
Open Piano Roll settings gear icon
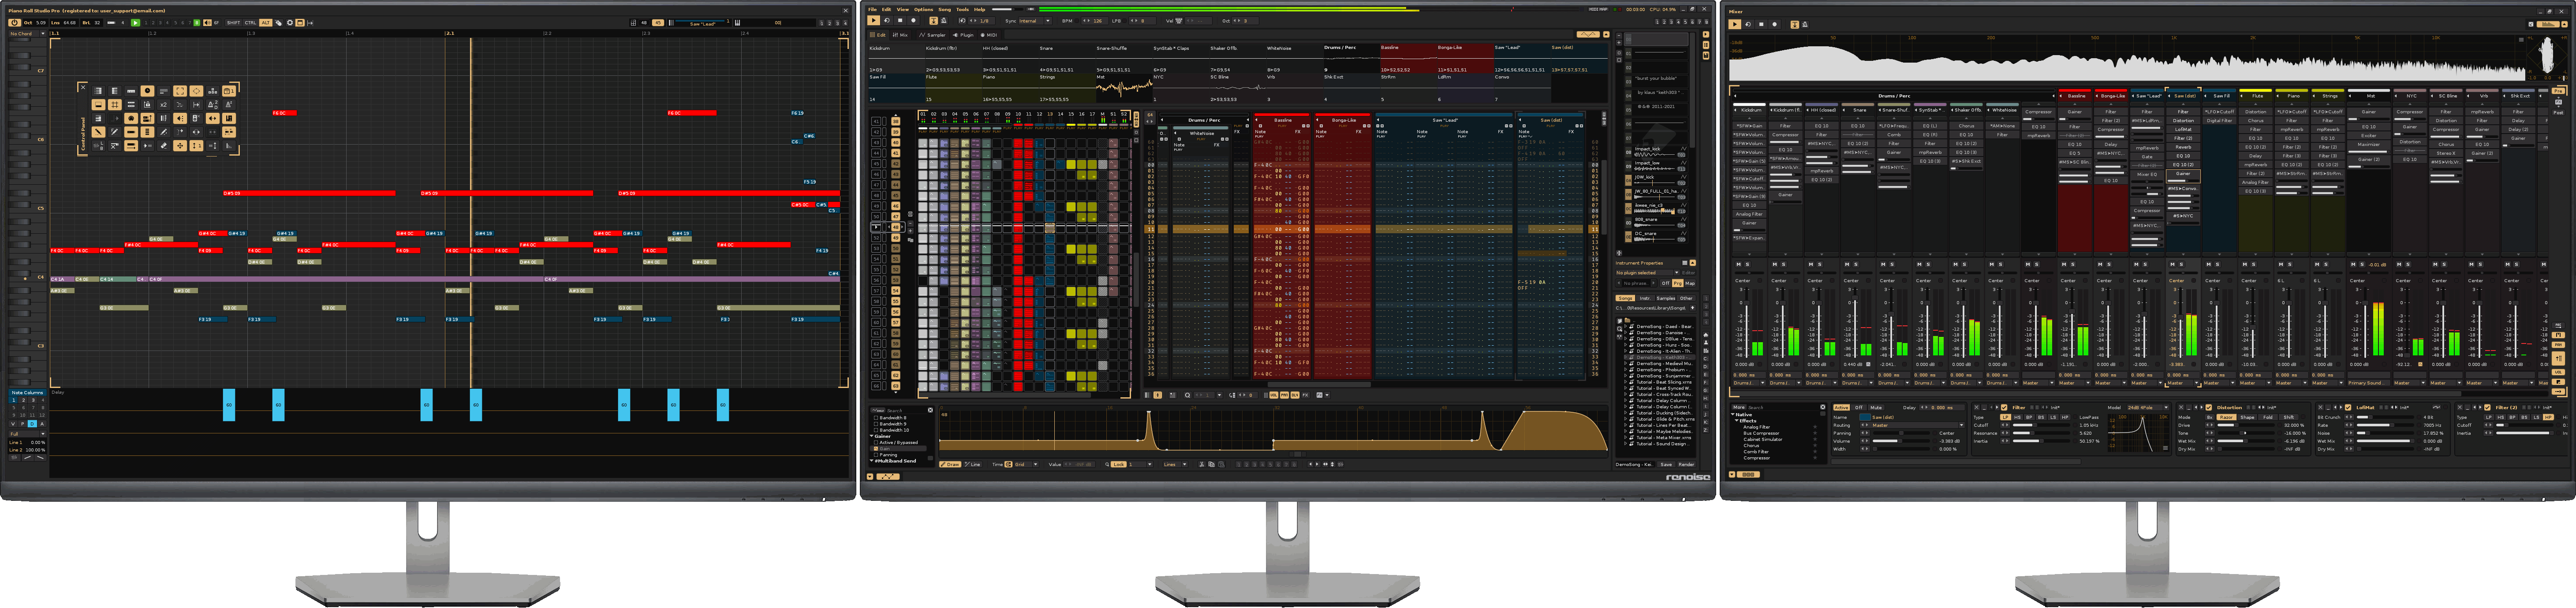click(290, 22)
